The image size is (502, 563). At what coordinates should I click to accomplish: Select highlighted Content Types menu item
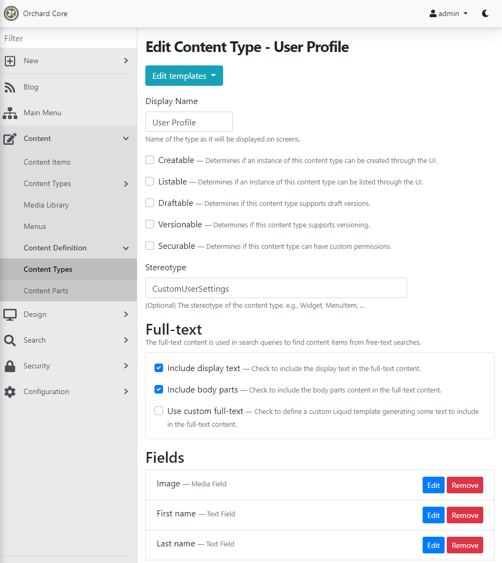[x=68, y=269]
